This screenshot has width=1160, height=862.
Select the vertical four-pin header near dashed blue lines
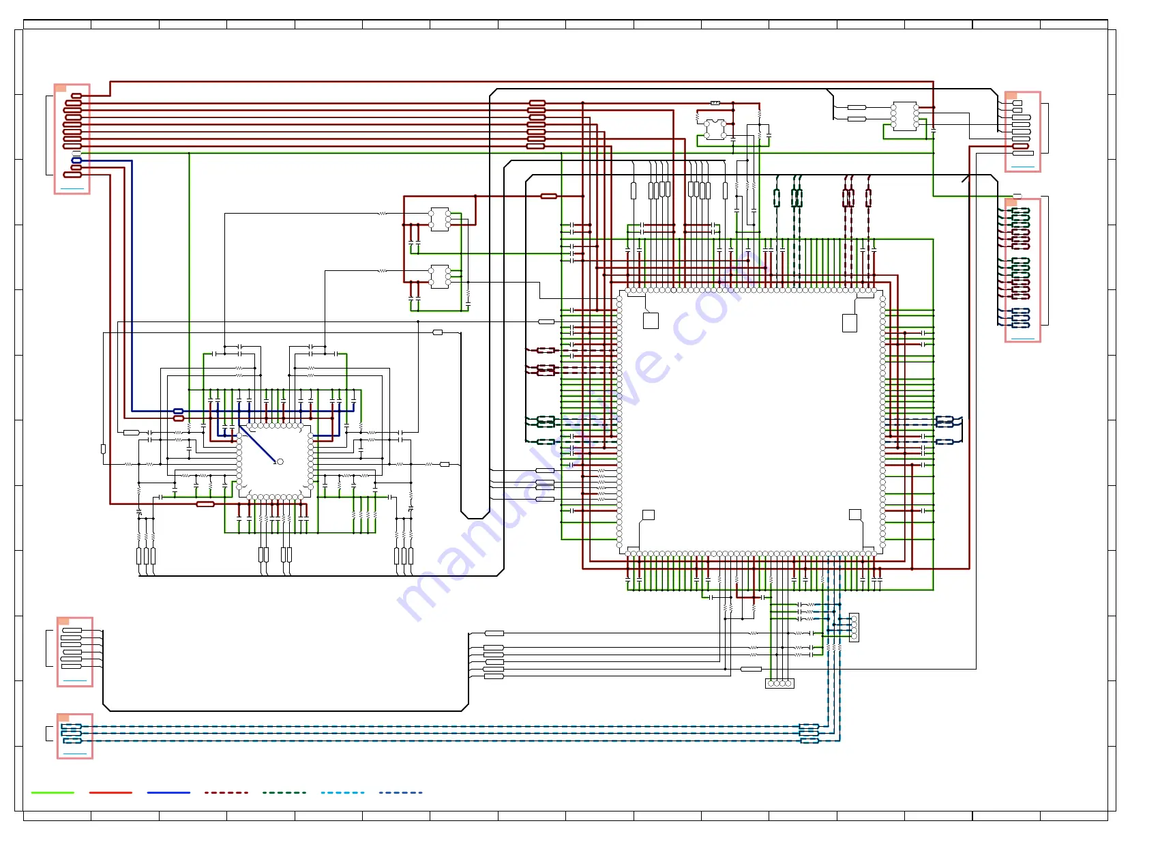(x=854, y=627)
